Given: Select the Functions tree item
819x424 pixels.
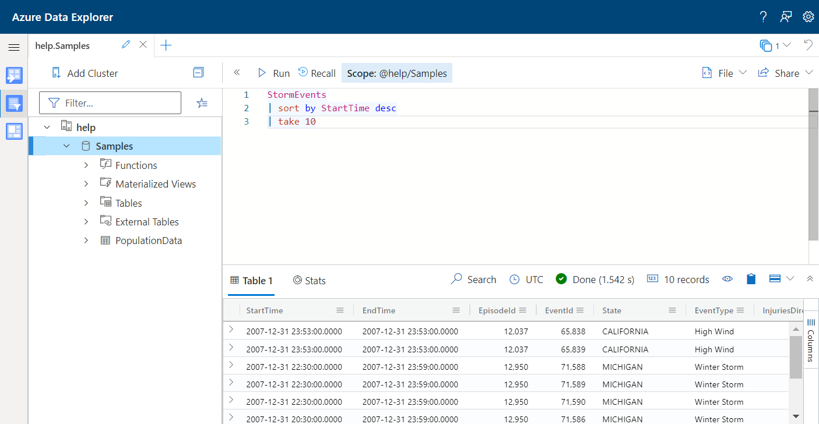Looking at the screenshot, I should pyautogui.click(x=136, y=165).
